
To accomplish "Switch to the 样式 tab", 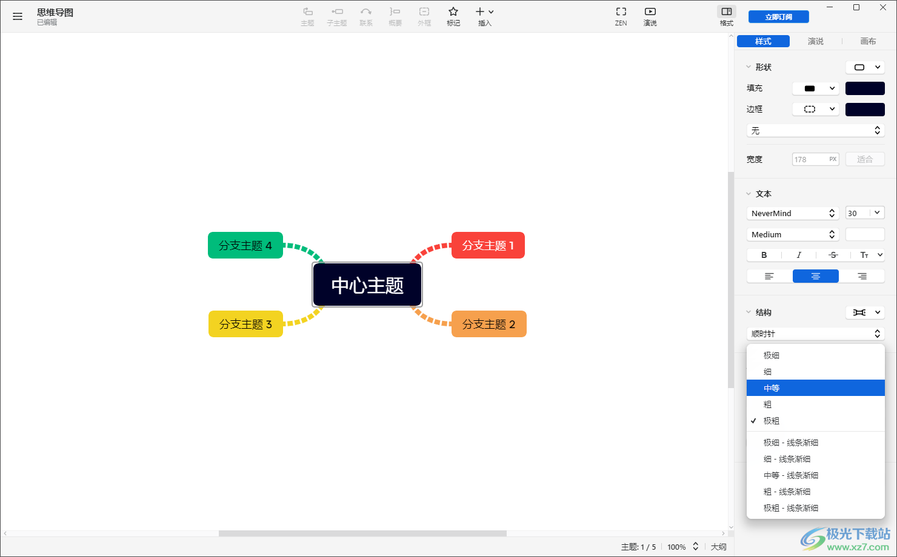I will (x=763, y=41).
